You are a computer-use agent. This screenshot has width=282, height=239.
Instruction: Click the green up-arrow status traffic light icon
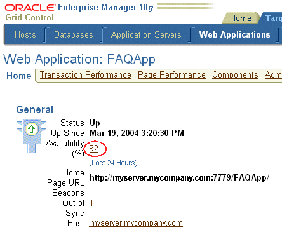32,135
